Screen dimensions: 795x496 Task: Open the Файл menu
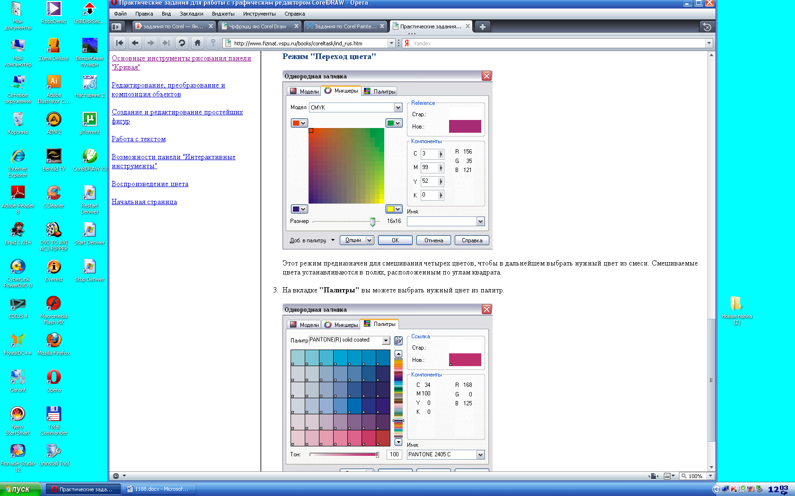(120, 14)
